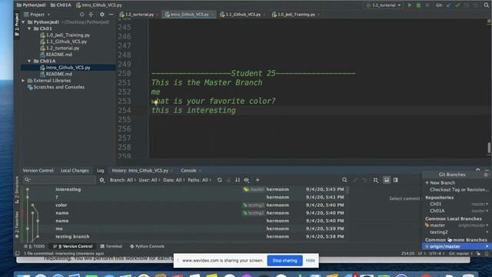The image size is (492, 277).
Task: Open the Date: All filter dropdown
Action: coord(175,180)
